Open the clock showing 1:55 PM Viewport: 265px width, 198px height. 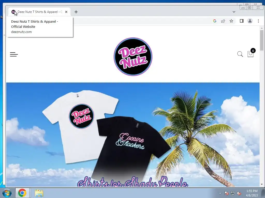252,193
